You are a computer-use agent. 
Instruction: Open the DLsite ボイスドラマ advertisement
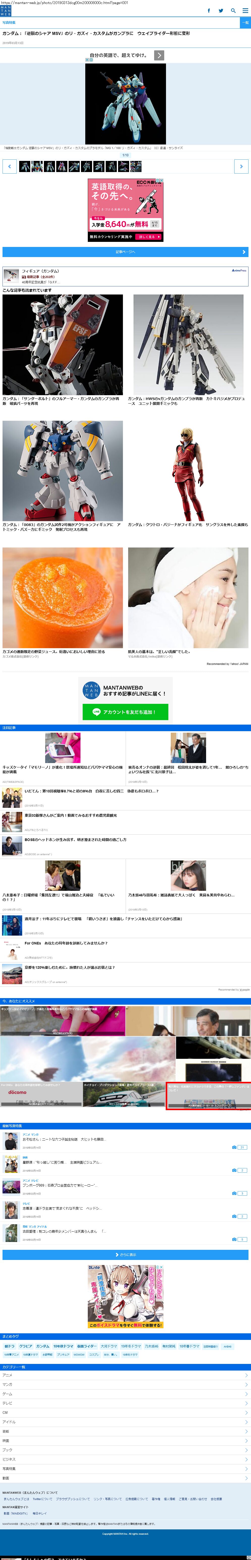coord(126,1297)
